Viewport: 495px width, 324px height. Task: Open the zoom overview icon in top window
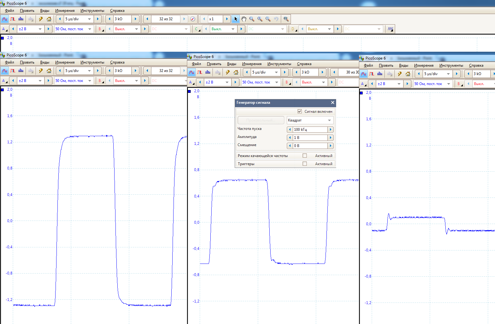(x=286, y=19)
